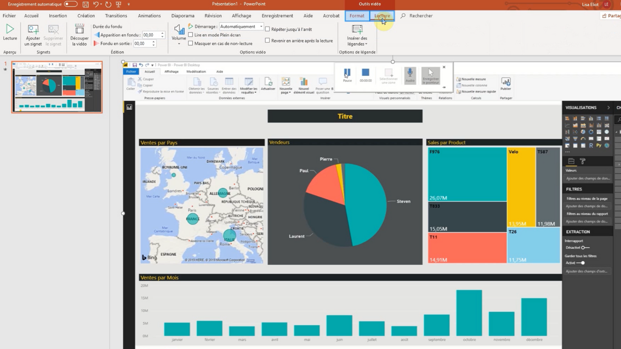
Task: Click the Rechercher search box
Action: tap(421, 16)
